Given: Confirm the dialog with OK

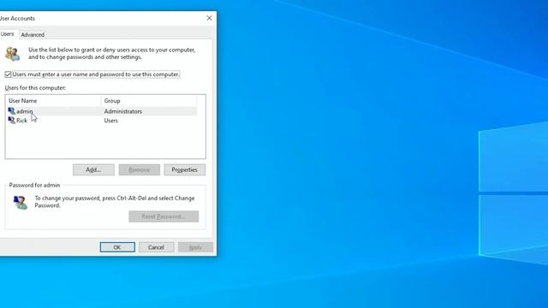Looking at the screenshot, I should 117,247.
